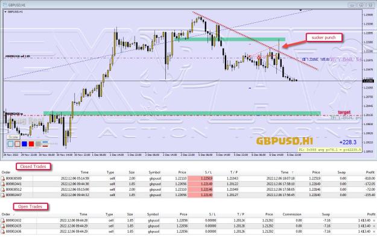The image size is (377, 237).
Task: Click the T/P value 1.21043
Action: point(232,179)
